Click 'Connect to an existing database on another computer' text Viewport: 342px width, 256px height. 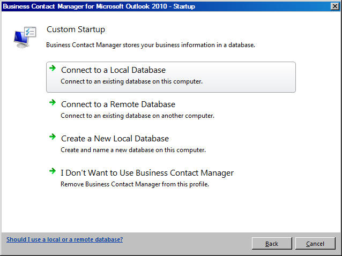(x=137, y=116)
